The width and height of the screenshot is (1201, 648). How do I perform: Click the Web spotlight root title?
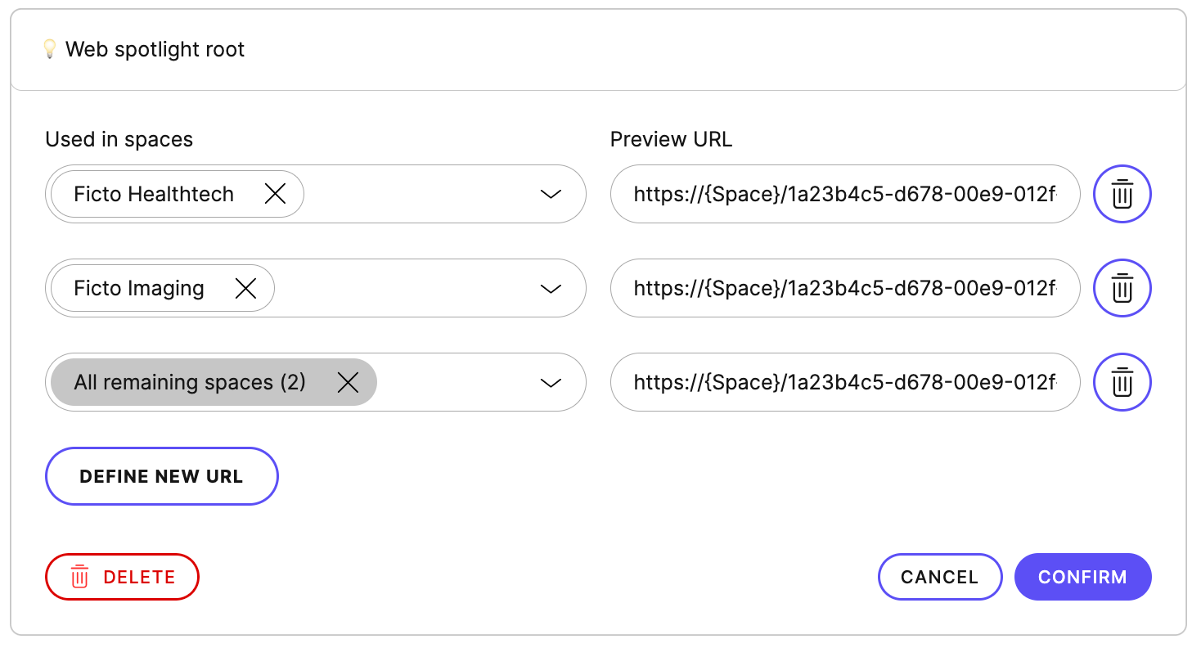[x=155, y=49]
